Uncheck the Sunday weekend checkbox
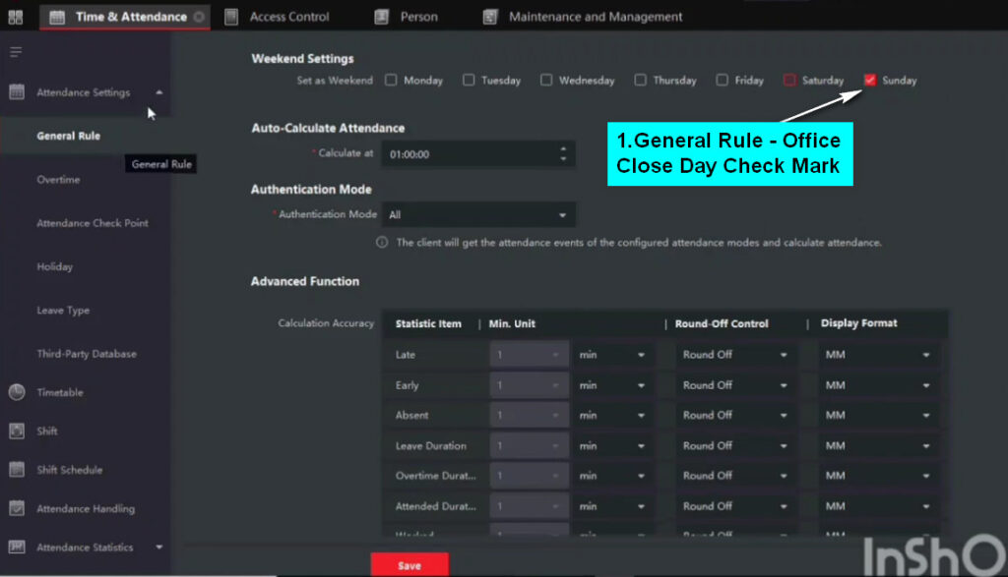The width and height of the screenshot is (1008, 577). (x=870, y=81)
